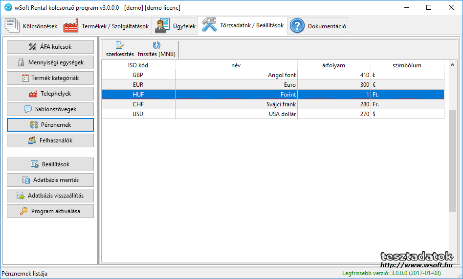The height and width of the screenshot is (279, 463).
Task: Click the Fr. symbol cell
Action: pyautogui.click(x=407, y=104)
